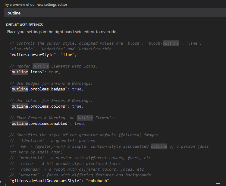Click the 'Use badges for Errors & Warnings' comment
The image size is (226, 186).
click(x=51, y=83)
